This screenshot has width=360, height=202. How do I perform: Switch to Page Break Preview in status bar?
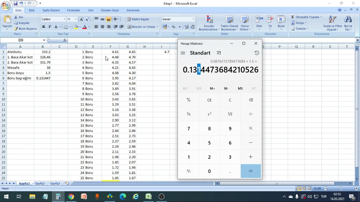pyautogui.click(x=309, y=189)
